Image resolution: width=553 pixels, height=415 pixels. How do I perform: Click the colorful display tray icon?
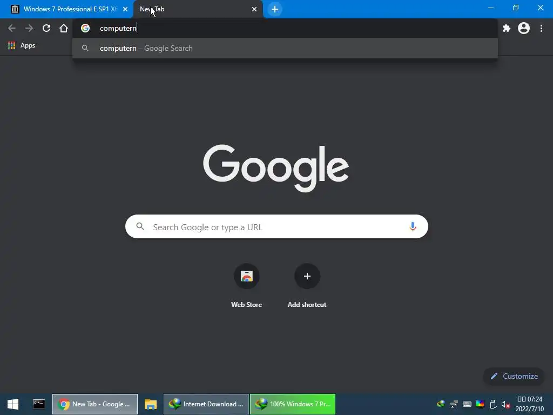[480, 404]
